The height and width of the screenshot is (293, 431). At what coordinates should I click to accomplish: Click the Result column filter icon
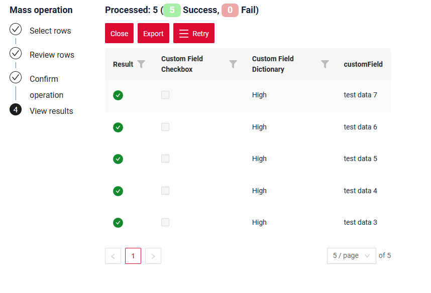[141, 64]
